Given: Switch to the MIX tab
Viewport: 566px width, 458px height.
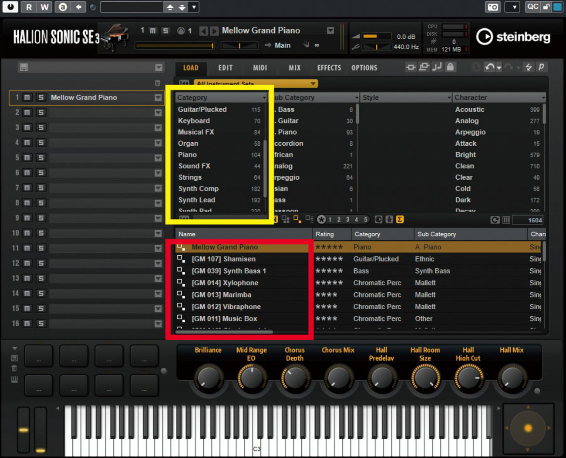Looking at the screenshot, I should coord(295,68).
